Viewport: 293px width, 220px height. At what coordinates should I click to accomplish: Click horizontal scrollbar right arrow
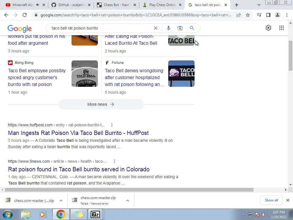286,190
